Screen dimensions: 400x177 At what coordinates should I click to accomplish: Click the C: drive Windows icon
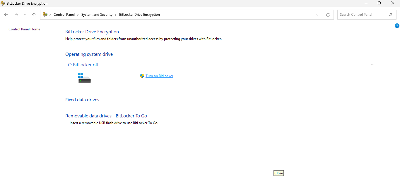point(84,78)
